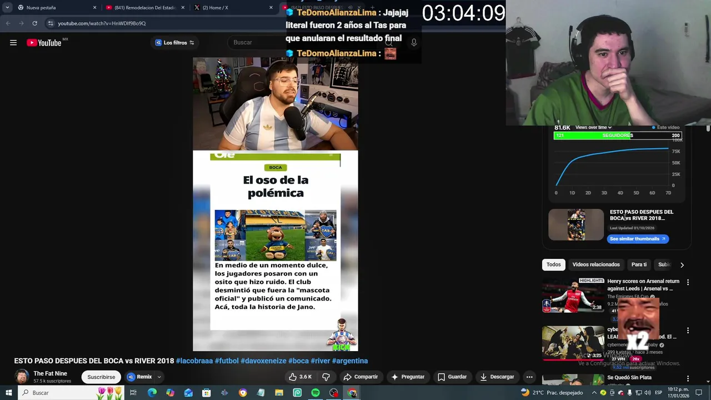Select the Todos filter chip
Viewport: 711px width, 400px height.
point(553,264)
